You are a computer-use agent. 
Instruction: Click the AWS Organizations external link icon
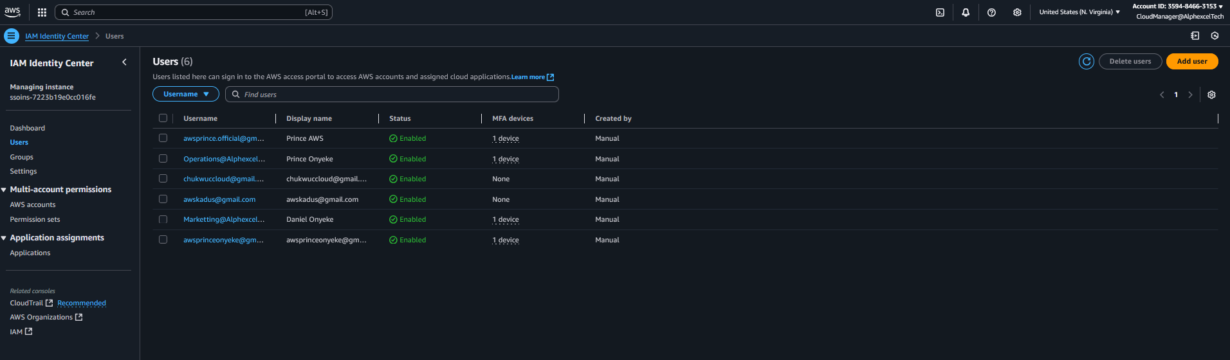[78, 317]
